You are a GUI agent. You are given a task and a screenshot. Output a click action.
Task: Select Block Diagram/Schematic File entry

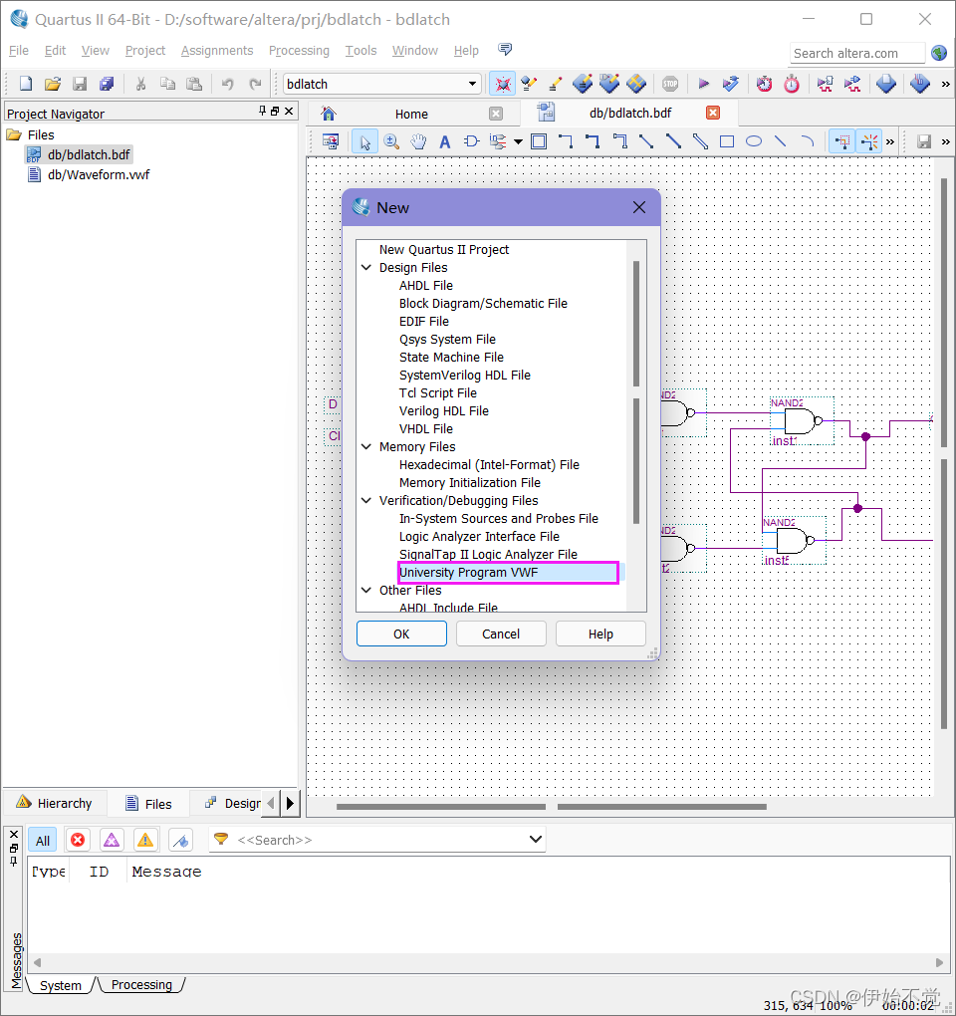pyautogui.click(x=483, y=303)
